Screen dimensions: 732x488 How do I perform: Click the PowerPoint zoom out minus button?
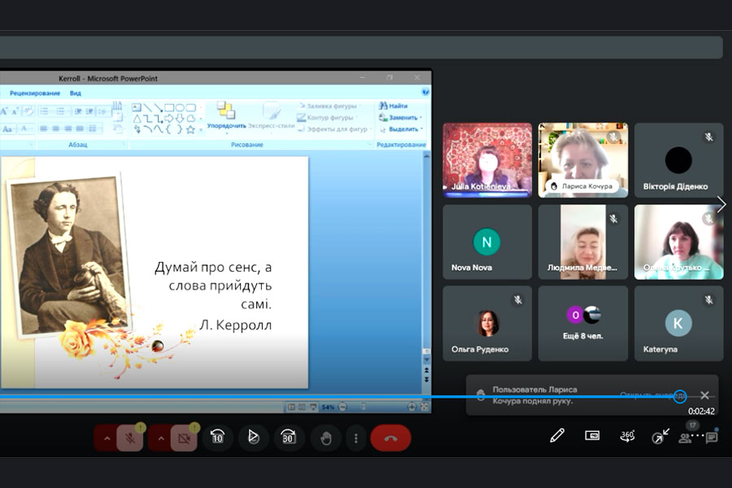tap(342, 407)
